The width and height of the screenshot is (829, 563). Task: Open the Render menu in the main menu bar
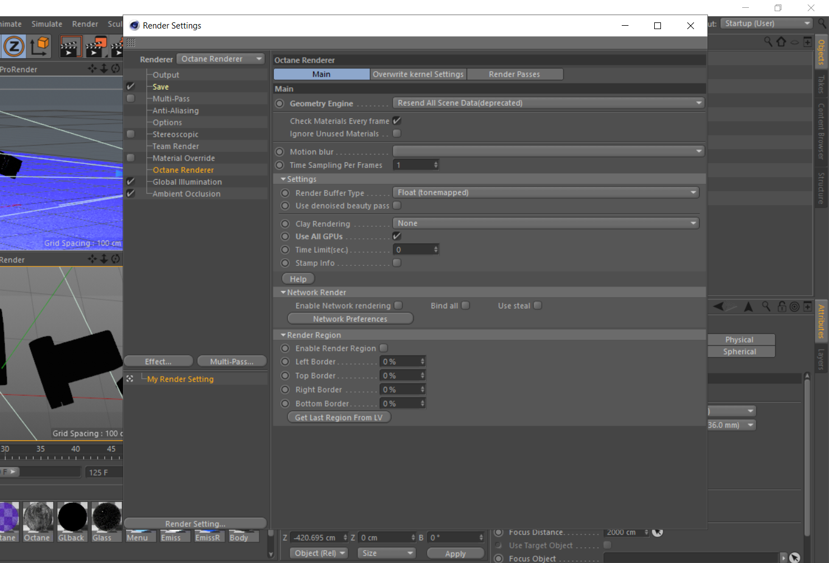tap(85, 24)
